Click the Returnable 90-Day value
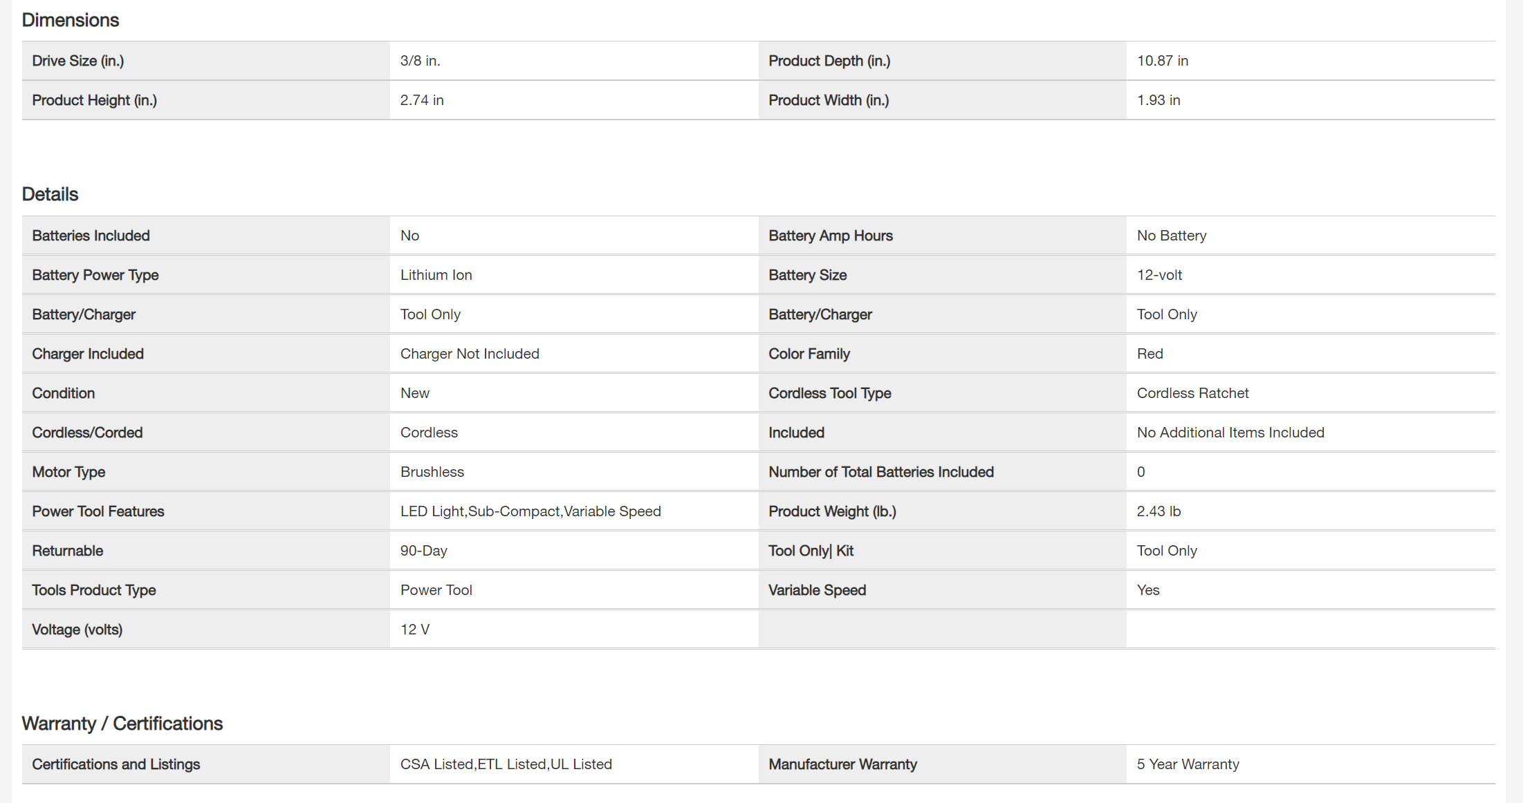 423,551
